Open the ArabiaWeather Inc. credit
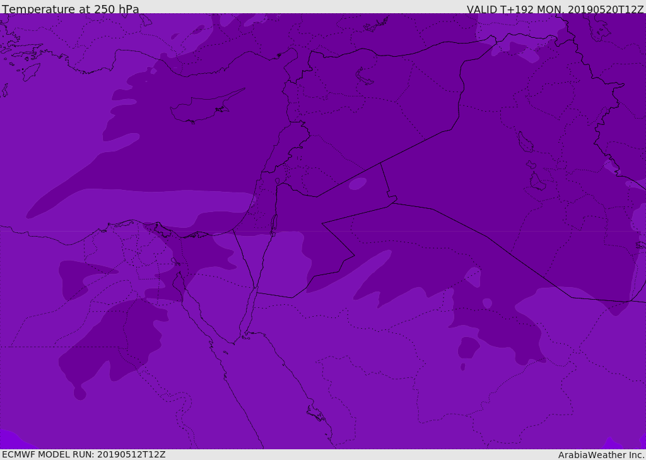Image resolution: width=646 pixels, height=460 pixels. (x=601, y=455)
